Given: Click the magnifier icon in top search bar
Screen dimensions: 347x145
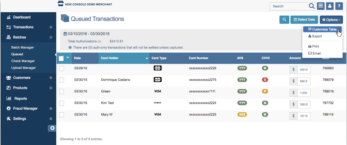Looking at the screenshot, I should point(311,6).
